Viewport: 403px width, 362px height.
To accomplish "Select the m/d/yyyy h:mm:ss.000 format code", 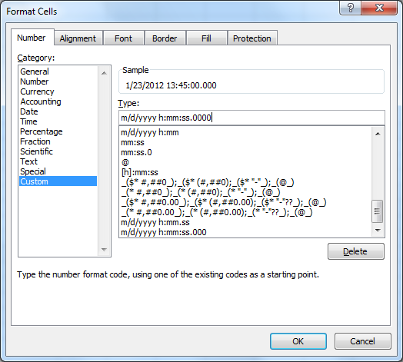I will (x=164, y=232).
